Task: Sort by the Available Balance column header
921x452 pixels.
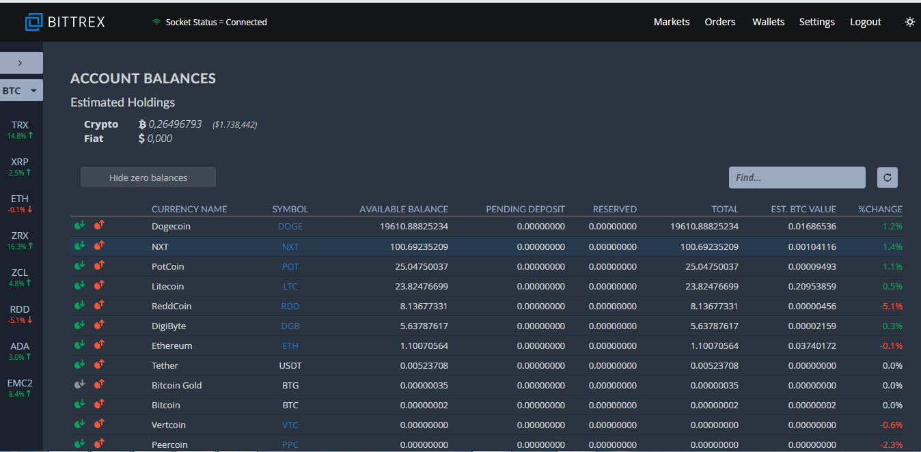Action: [x=404, y=209]
